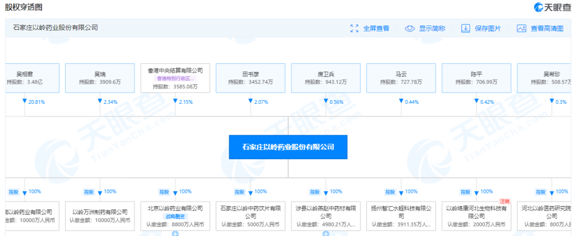The height and width of the screenshot is (236, 576).
Task: Click the 控股 tag above 北京以岭药业有限公司
Action: coord(164,192)
